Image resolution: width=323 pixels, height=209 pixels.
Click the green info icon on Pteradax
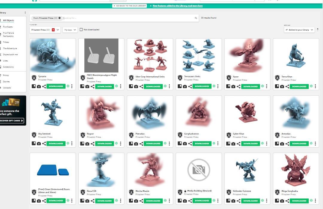point(165,143)
